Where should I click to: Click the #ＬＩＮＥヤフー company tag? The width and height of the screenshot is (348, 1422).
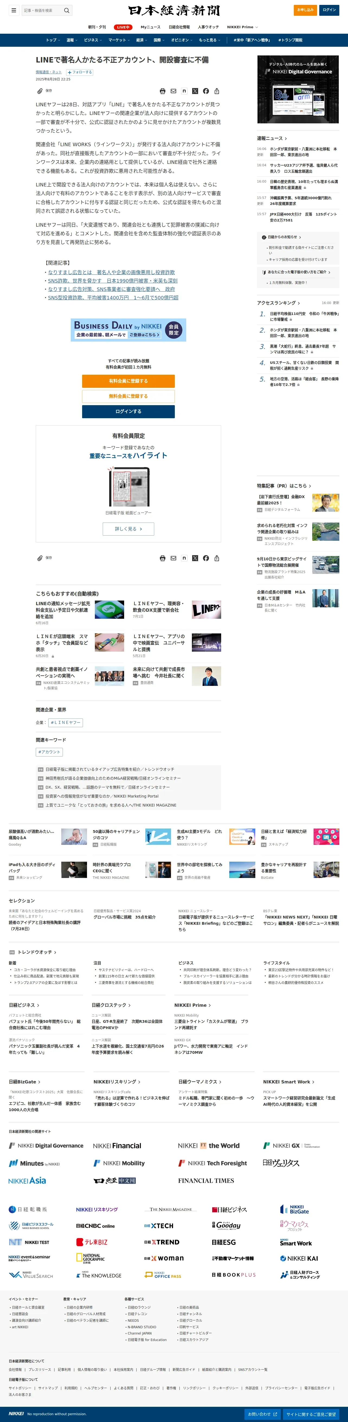pos(66,723)
